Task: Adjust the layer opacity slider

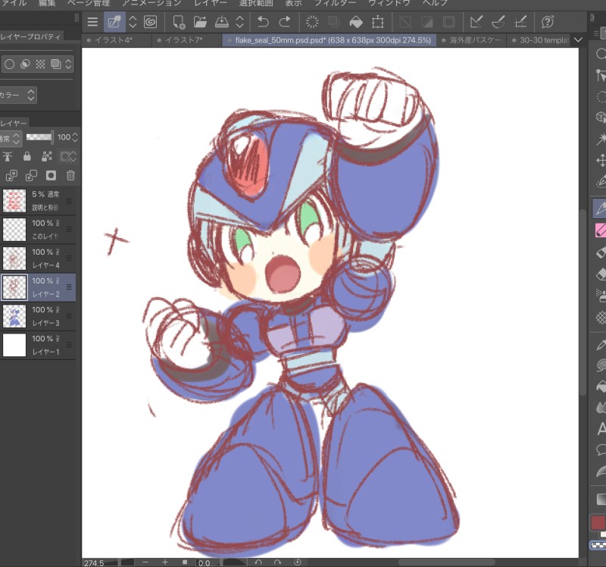Action: (x=39, y=137)
